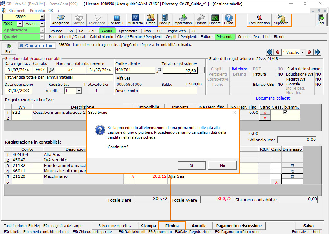Switch to the ContBil tab
Screen dimensions: 329x234
point(107,31)
